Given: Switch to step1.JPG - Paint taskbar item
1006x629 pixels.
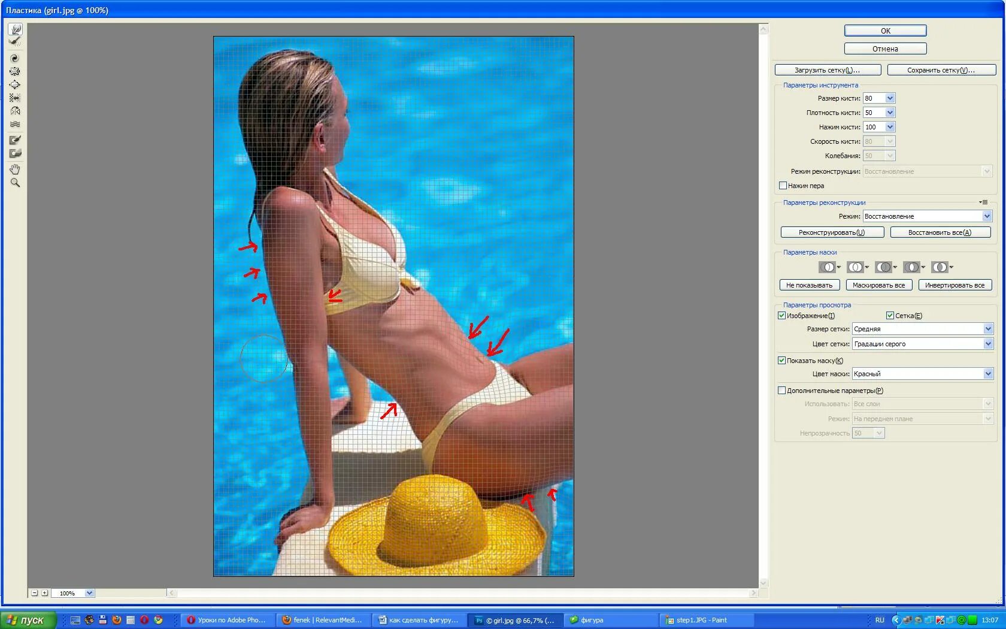Looking at the screenshot, I should click(705, 620).
